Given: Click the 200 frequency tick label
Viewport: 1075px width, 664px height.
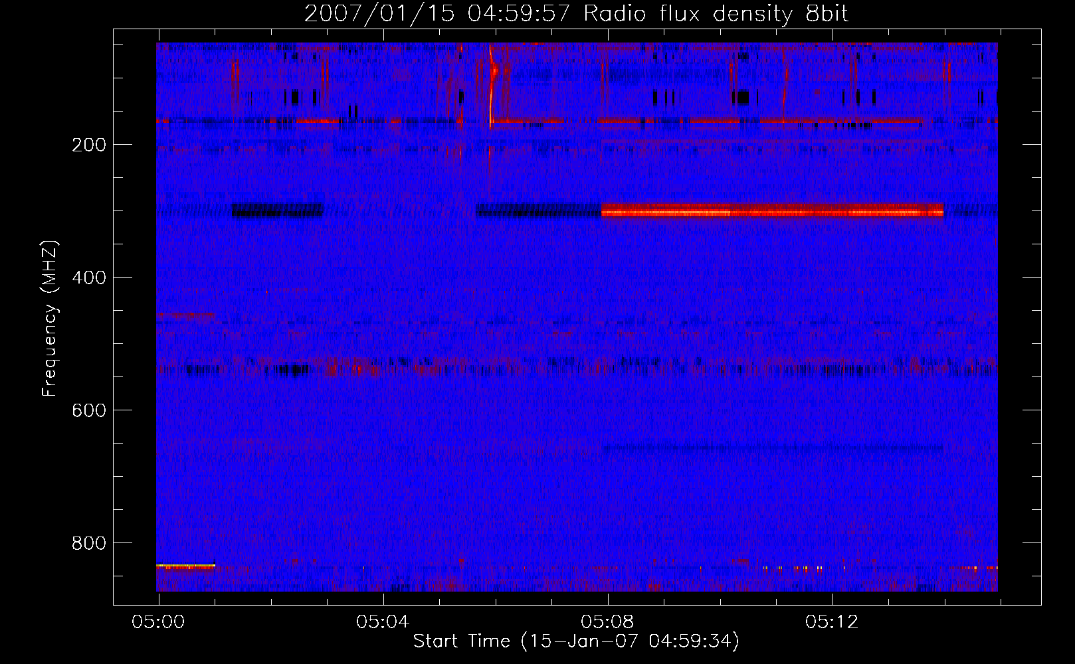Looking at the screenshot, I should tap(88, 145).
